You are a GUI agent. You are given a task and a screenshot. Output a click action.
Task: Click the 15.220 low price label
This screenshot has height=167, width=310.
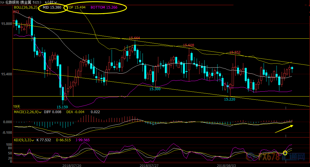pyautogui.click(x=230, y=99)
